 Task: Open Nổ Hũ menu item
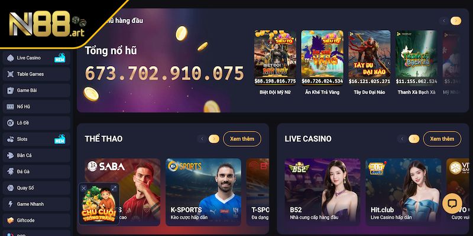coord(37,107)
